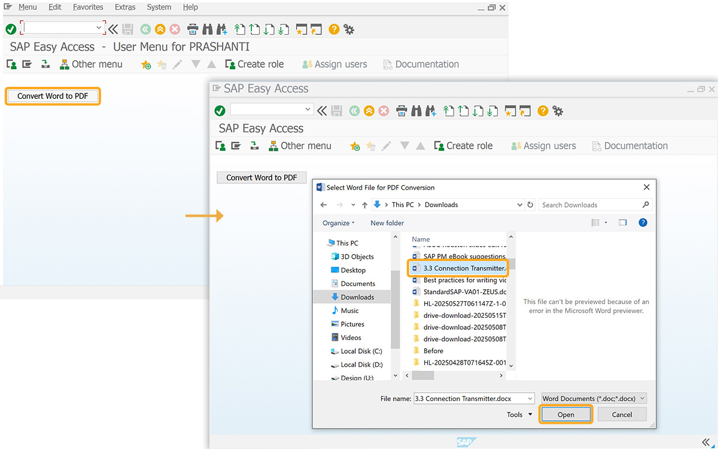This screenshot has width=718, height=449.
Task: Click Add to Favorites star in front window
Action: point(355,146)
